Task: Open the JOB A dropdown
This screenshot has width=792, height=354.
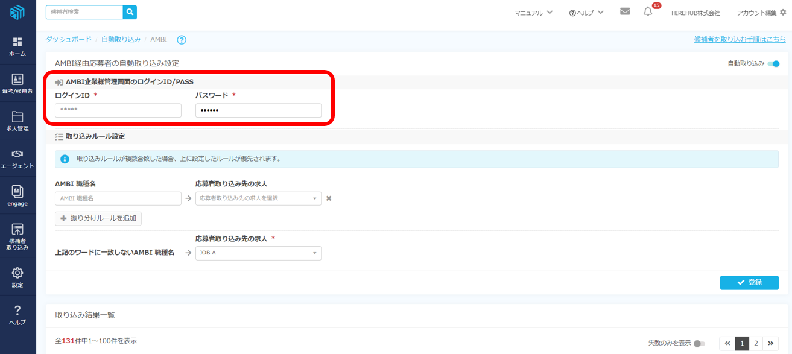Action: [x=258, y=253]
